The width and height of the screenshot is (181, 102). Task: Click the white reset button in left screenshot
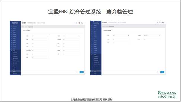click(77, 72)
